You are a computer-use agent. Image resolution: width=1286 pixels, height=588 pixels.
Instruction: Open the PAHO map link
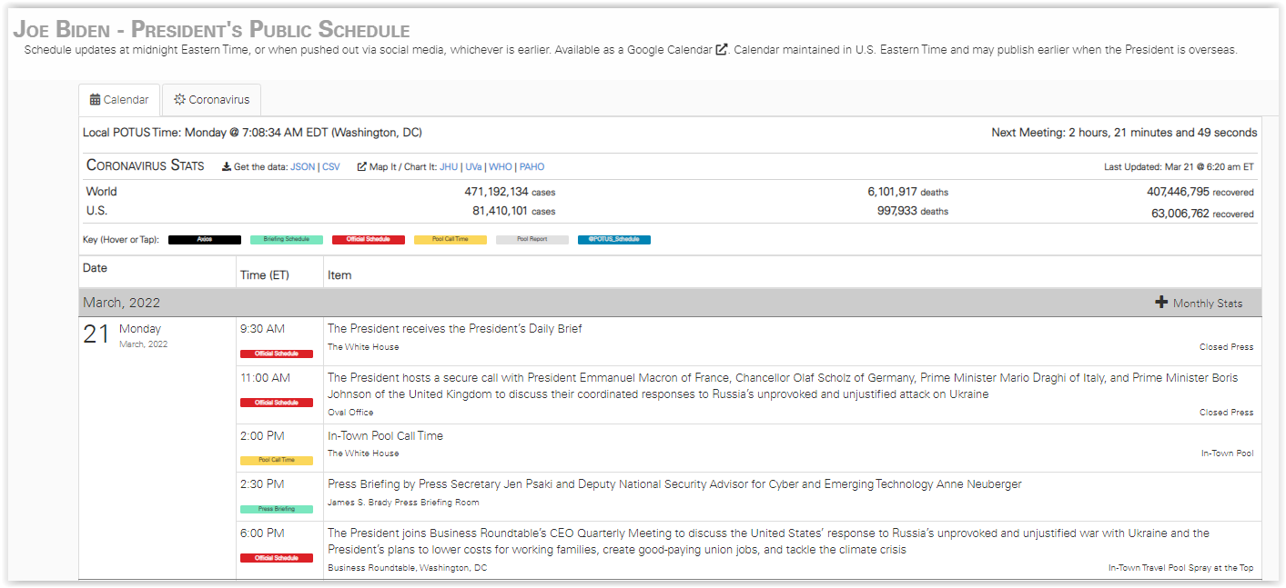click(x=532, y=167)
